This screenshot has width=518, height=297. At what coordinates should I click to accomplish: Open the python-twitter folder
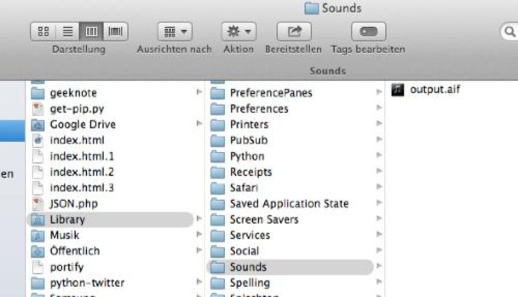[x=87, y=283]
